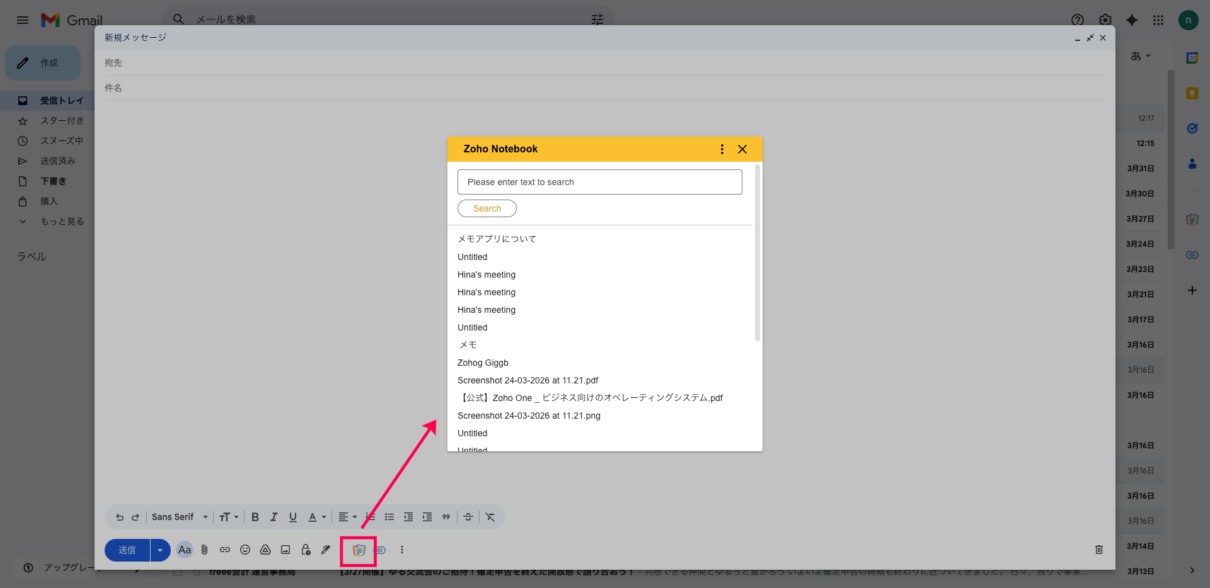Select the 'Zohog Giggb' note in the list

click(483, 363)
